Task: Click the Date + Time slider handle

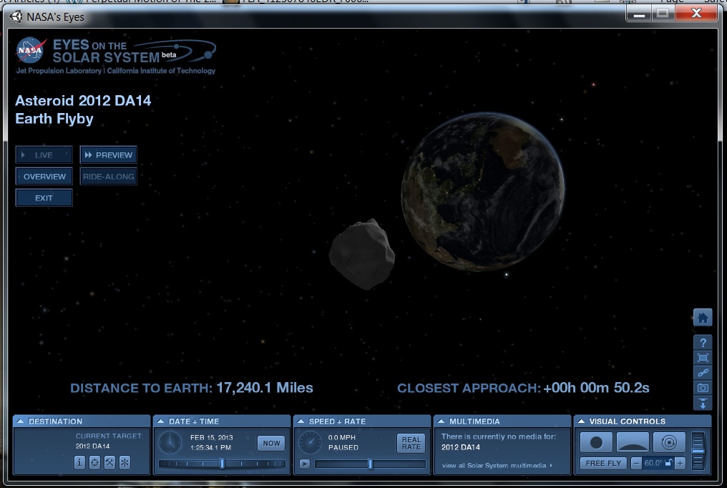Action: pos(222,463)
